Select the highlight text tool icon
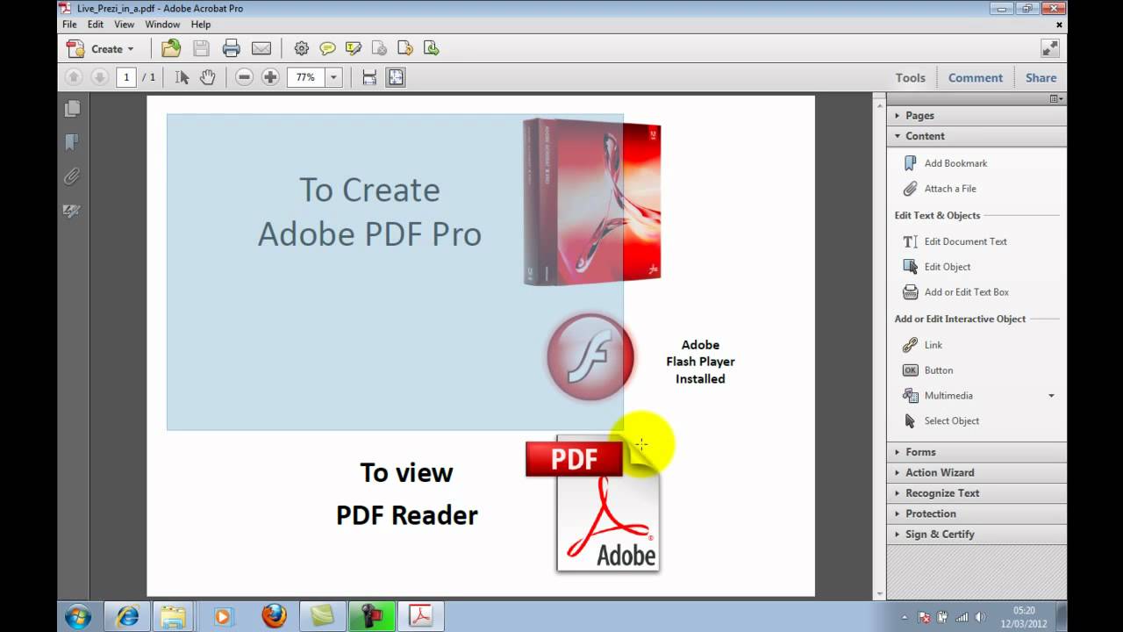1123x632 pixels. pos(353,49)
